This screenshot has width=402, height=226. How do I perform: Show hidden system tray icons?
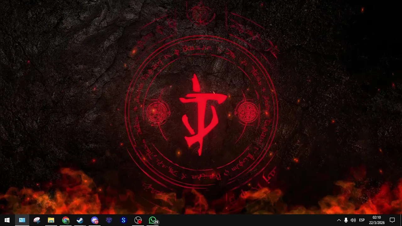339,220
